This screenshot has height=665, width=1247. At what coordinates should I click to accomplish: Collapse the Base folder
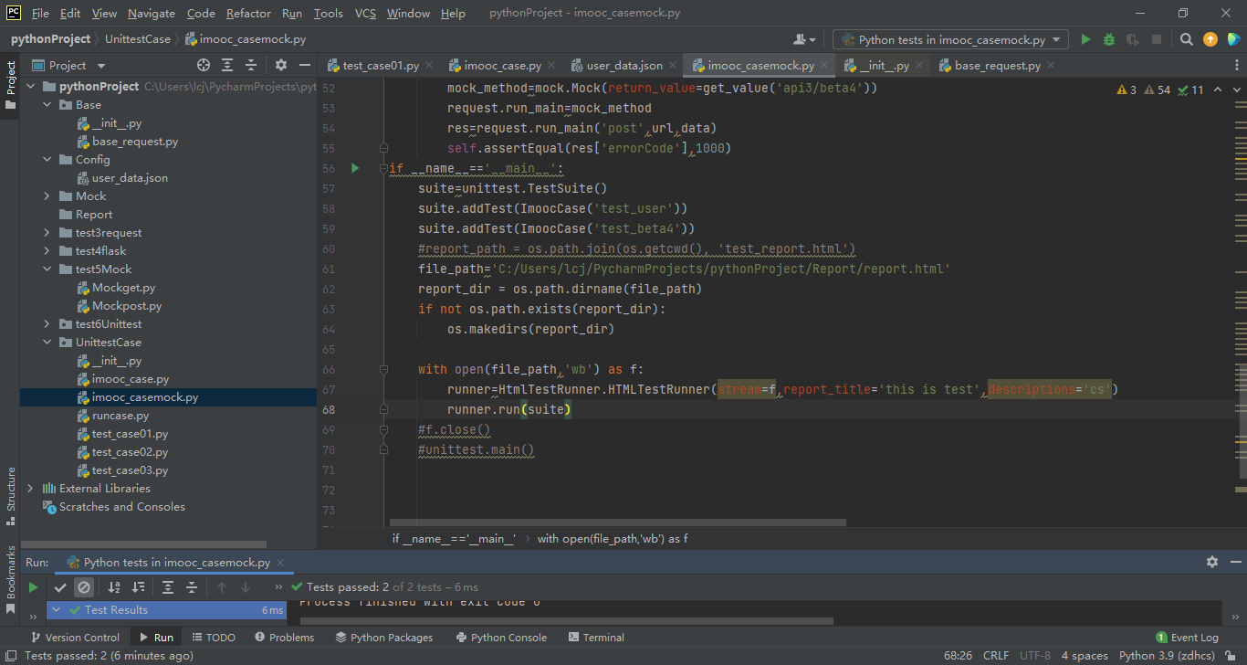(47, 104)
